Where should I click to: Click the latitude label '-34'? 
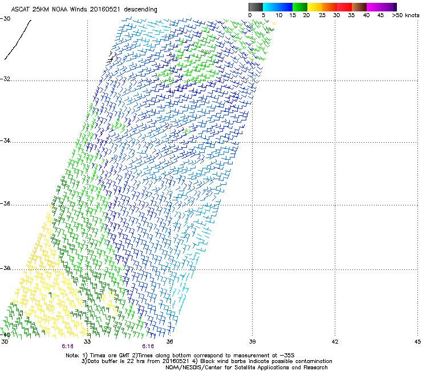[x=5, y=140]
